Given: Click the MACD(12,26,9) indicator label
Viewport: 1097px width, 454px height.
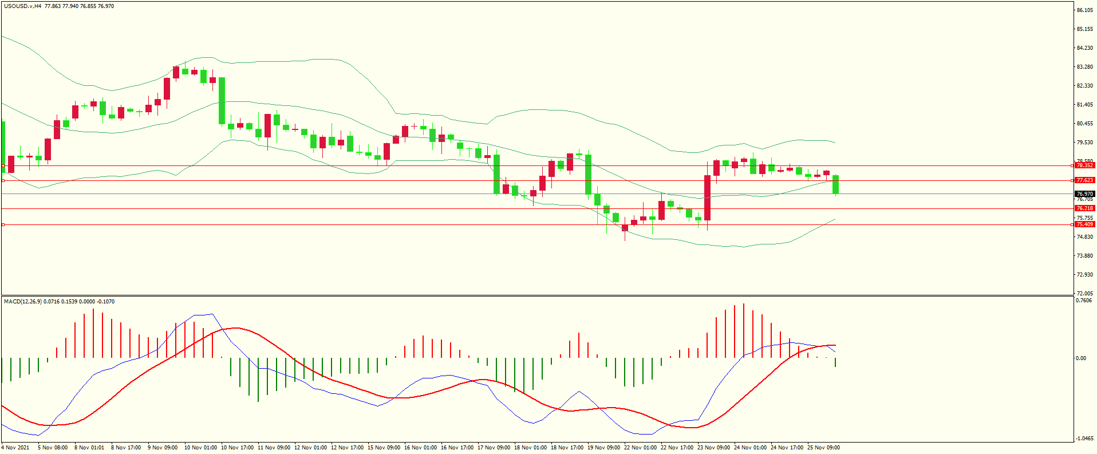Looking at the screenshot, I should pos(22,301).
